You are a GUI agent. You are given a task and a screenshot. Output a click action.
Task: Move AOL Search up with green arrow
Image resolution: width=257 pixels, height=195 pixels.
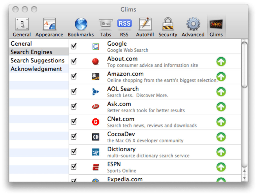tap(221, 92)
